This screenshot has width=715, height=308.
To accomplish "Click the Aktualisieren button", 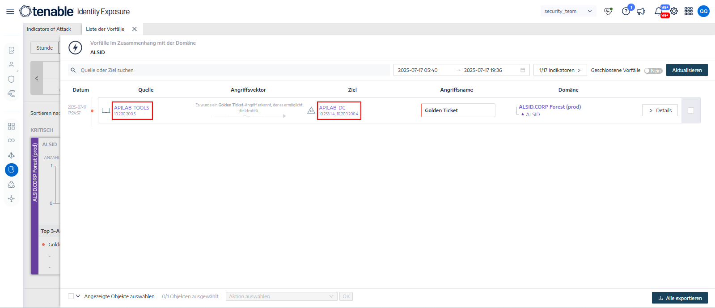I will 687,70.
